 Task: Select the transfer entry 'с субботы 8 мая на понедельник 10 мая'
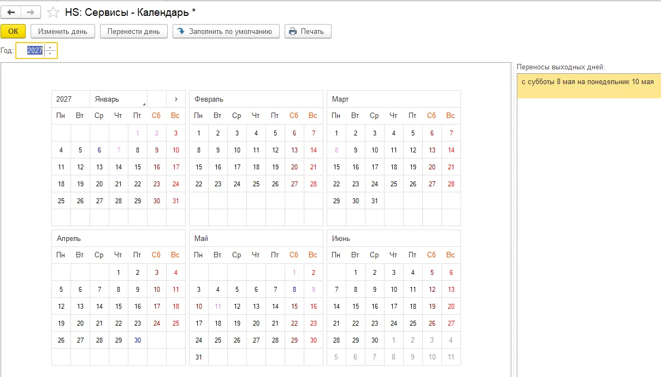589,82
